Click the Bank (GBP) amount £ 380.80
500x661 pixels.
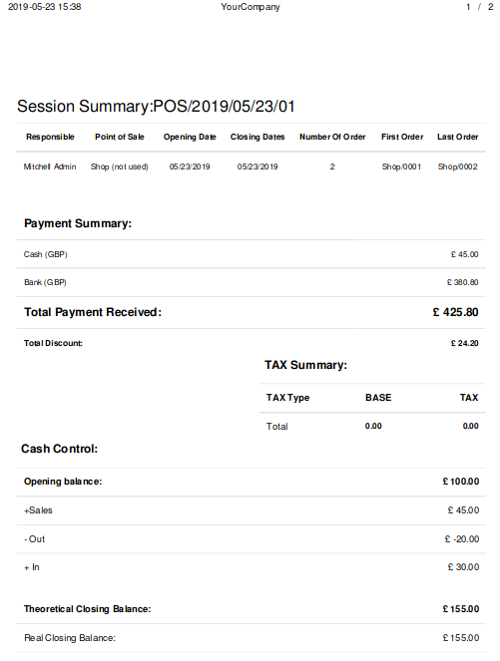click(462, 282)
